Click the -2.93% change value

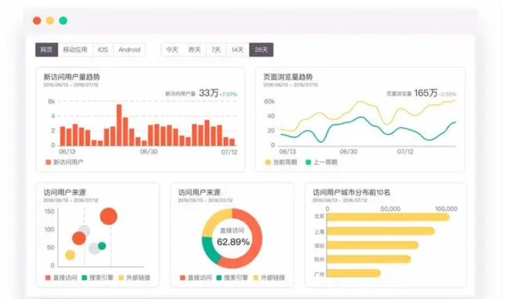tap(448, 94)
